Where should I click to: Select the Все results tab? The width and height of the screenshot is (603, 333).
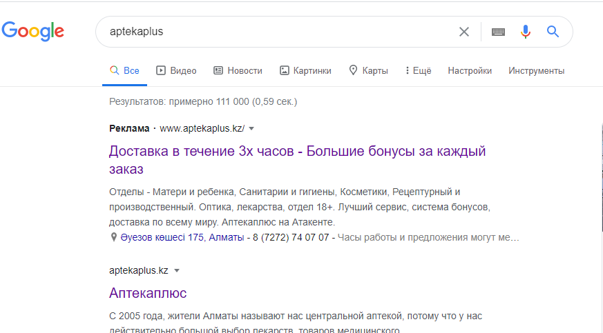coord(124,70)
